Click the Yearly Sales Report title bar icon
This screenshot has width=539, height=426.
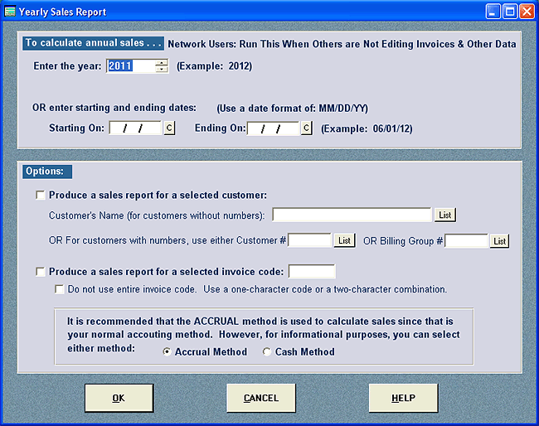[10, 12]
